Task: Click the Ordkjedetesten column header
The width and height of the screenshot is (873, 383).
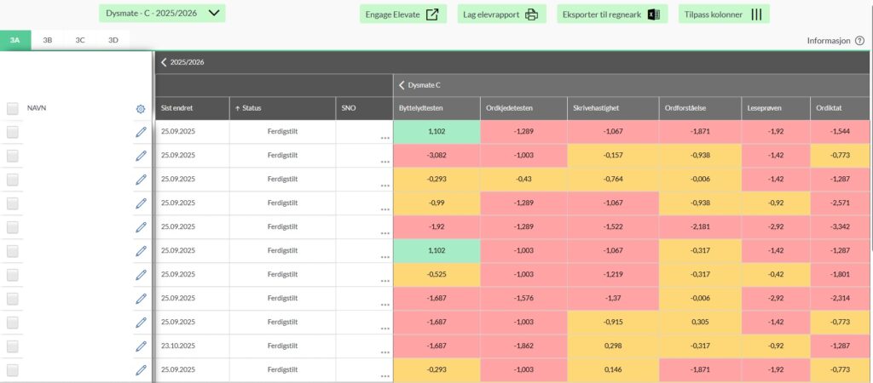Action: click(524, 108)
